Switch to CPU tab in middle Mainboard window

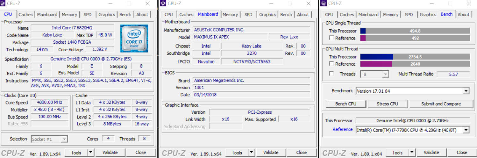click(169, 15)
